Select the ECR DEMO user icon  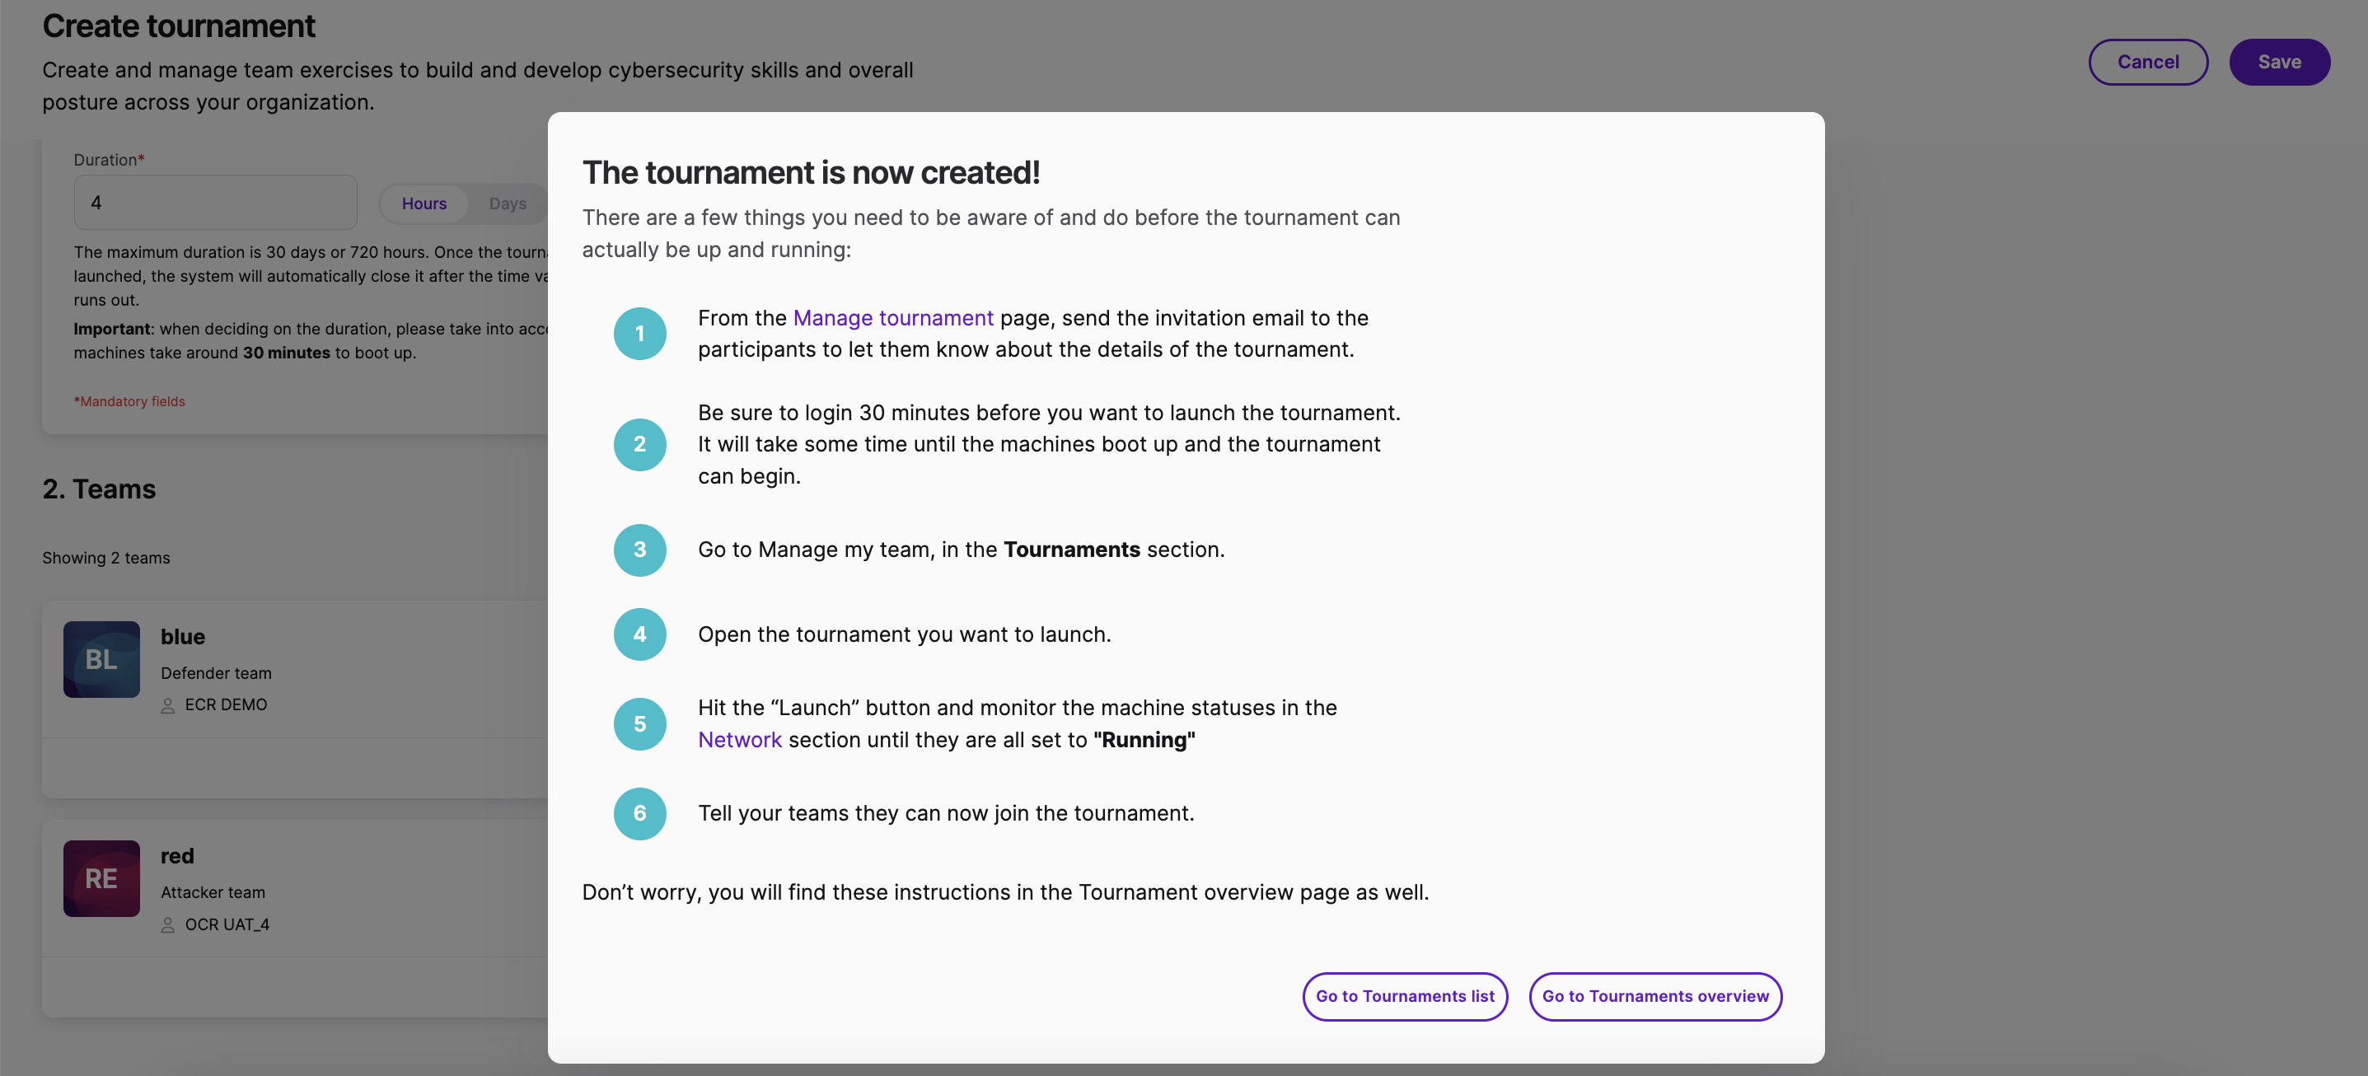[x=167, y=706]
